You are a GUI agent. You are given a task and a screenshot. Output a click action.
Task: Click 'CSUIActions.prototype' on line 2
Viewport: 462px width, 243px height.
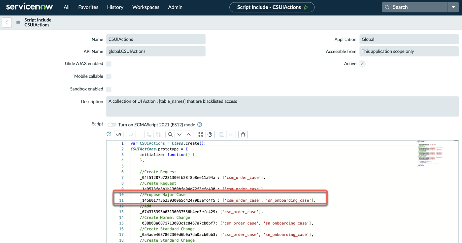155,149
